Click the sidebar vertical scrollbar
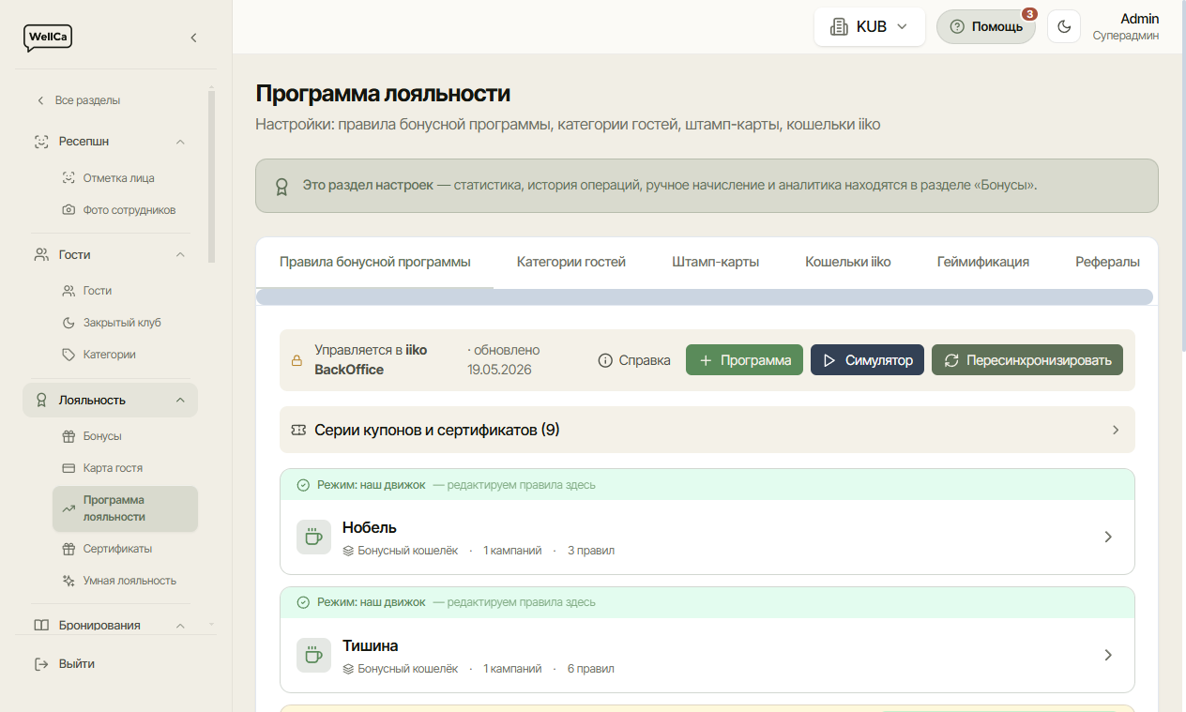This screenshot has height=712, width=1186. 212,176
